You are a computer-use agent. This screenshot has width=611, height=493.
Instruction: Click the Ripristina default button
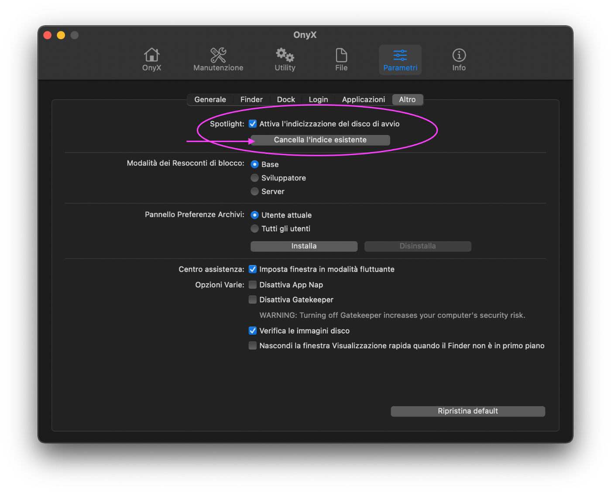click(468, 411)
